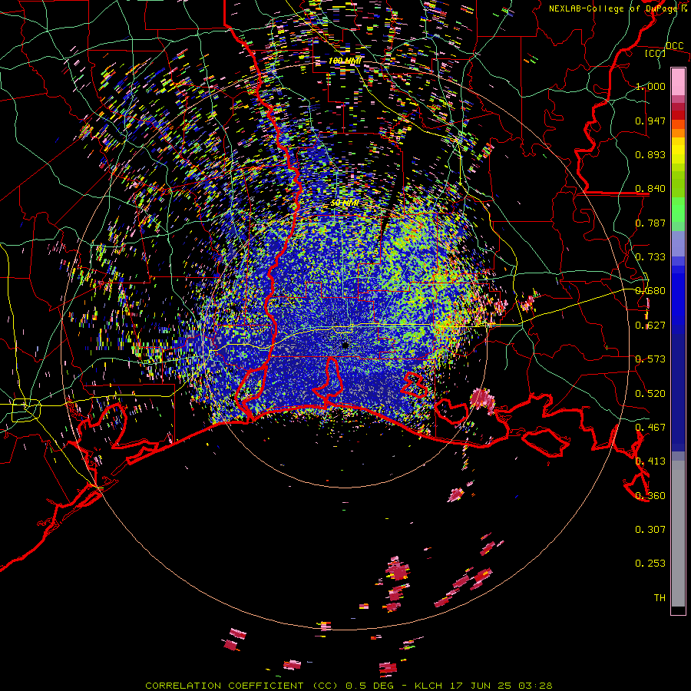
Task: Click the 0.733 scale value
Action: (x=650, y=257)
